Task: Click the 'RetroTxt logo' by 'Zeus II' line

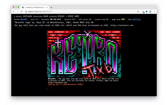Action: pos(54,22)
